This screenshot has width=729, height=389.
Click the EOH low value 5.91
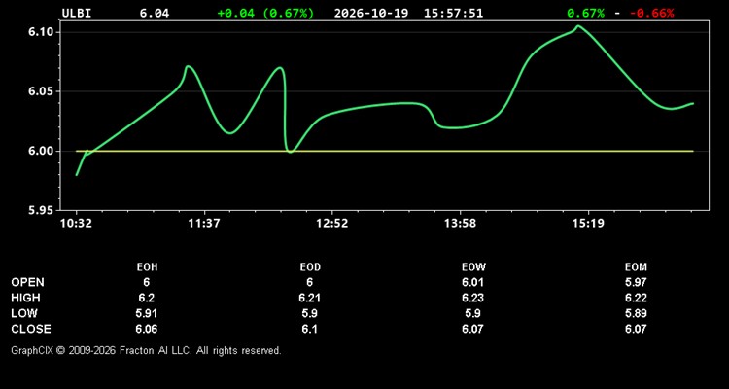147,313
